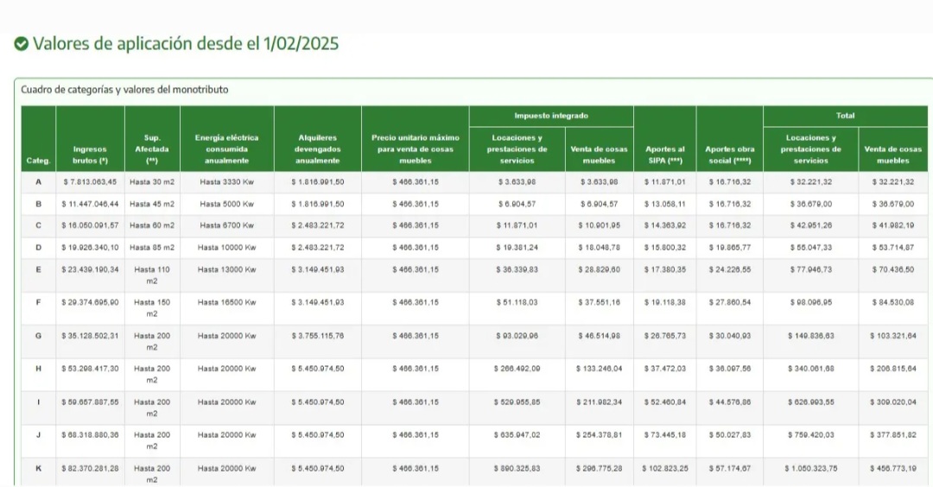
Task: Click 'Hasta 20000 Kw' in row K
Action: tap(226, 469)
